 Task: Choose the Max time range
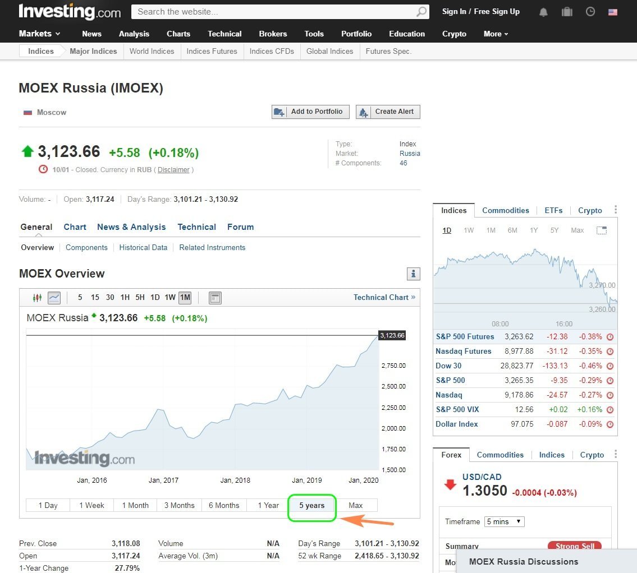pyautogui.click(x=355, y=505)
